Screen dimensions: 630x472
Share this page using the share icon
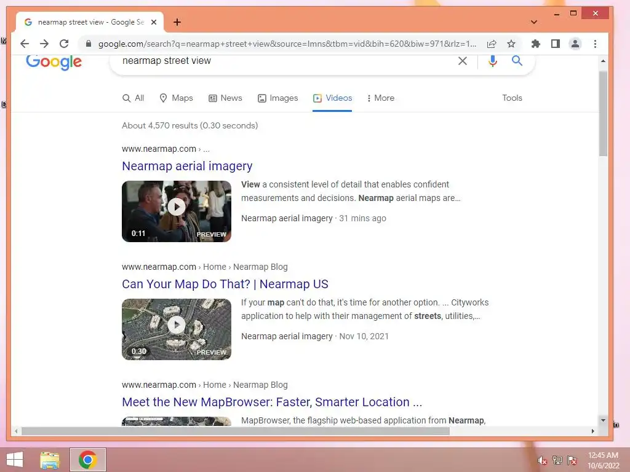click(492, 44)
